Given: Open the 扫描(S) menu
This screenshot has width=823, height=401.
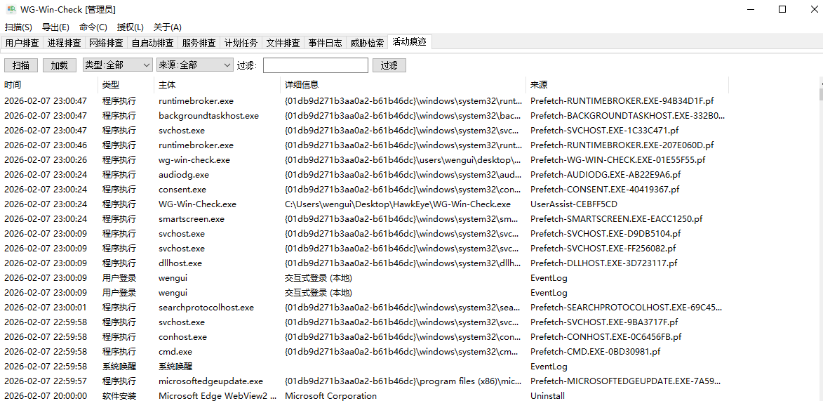Looking at the screenshot, I should 18,27.
